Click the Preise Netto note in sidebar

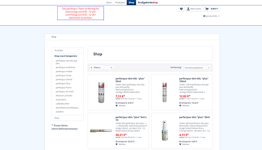[64, 127]
